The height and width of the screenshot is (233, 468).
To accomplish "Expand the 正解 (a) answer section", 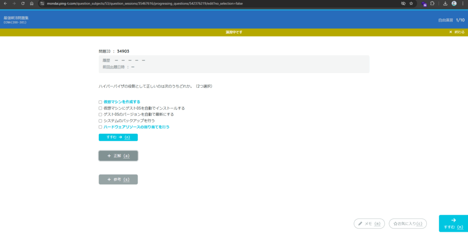I will click(x=118, y=156).
